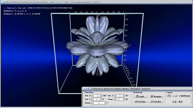Decrease Zoom with left arrow
The height and width of the screenshot is (108, 193).
[x=116, y=99]
